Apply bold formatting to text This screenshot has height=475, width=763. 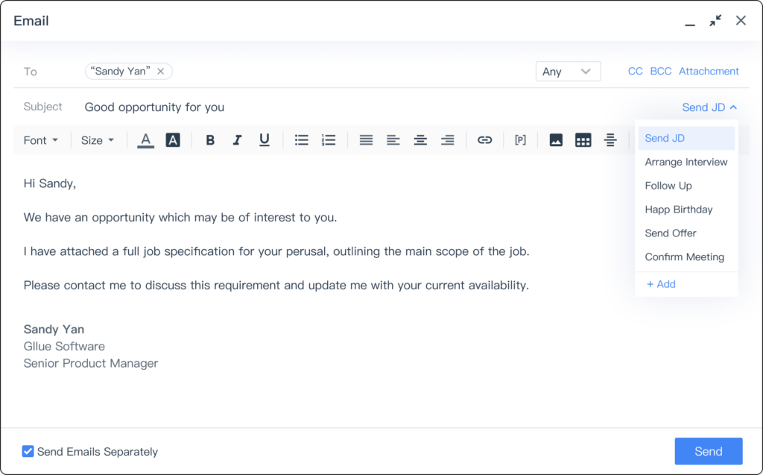tap(210, 139)
